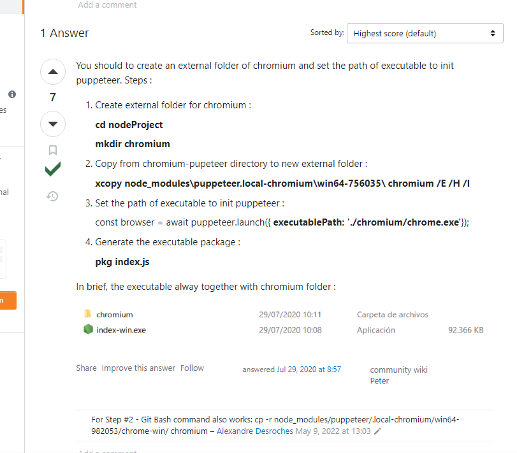Click the community wiki link
The width and height of the screenshot is (517, 453).
coord(398,370)
